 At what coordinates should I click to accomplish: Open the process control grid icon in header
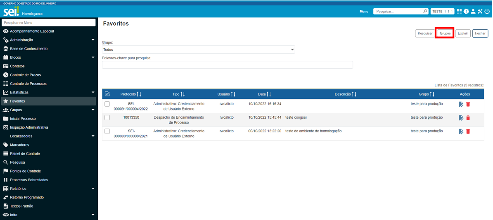(459, 12)
